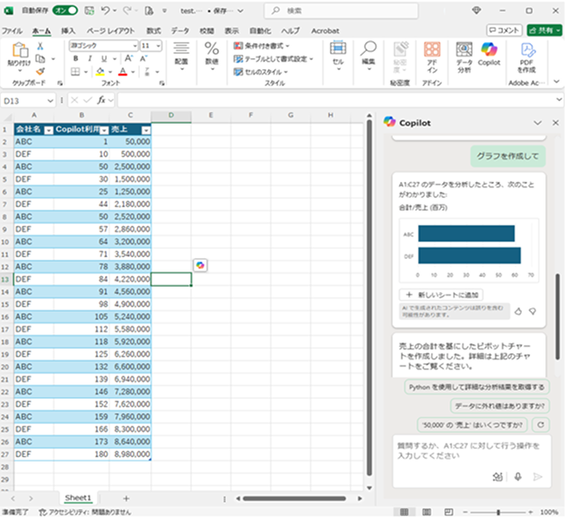Open the Insert (挿入) tab
The width and height of the screenshot is (565, 518).
pyautogui.click(x=68, y=31)
